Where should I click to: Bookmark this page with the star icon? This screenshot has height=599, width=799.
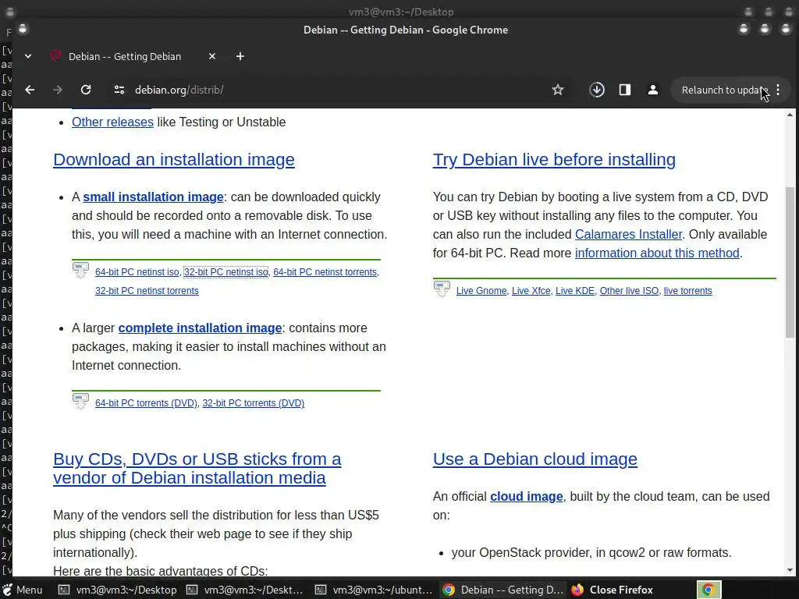click(557, 90)
